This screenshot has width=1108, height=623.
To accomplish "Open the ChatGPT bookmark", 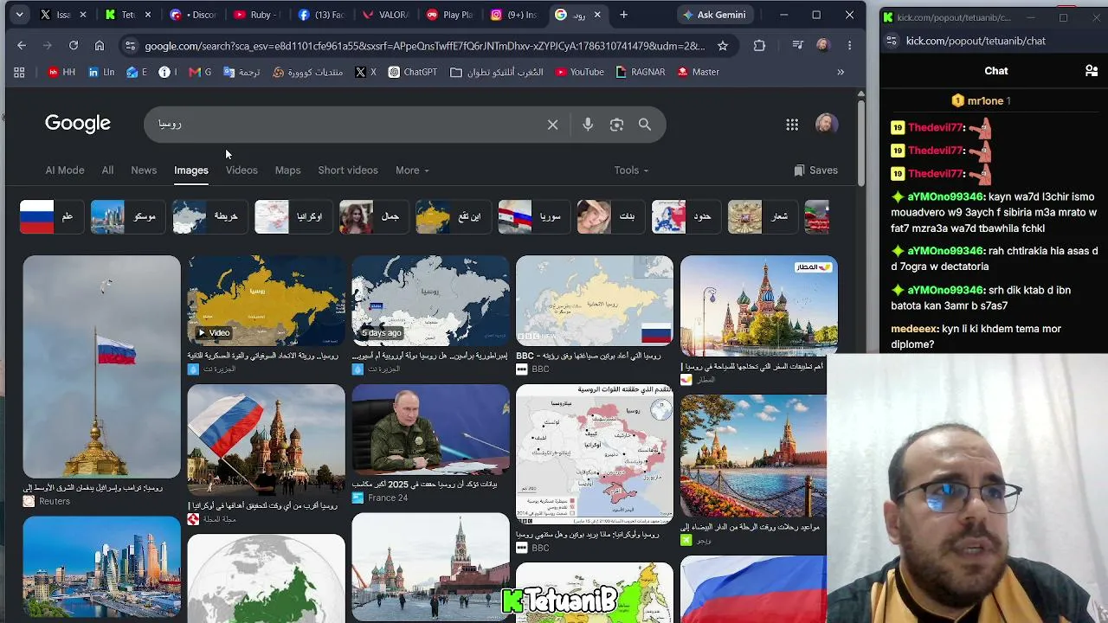I will click(413, 73).
